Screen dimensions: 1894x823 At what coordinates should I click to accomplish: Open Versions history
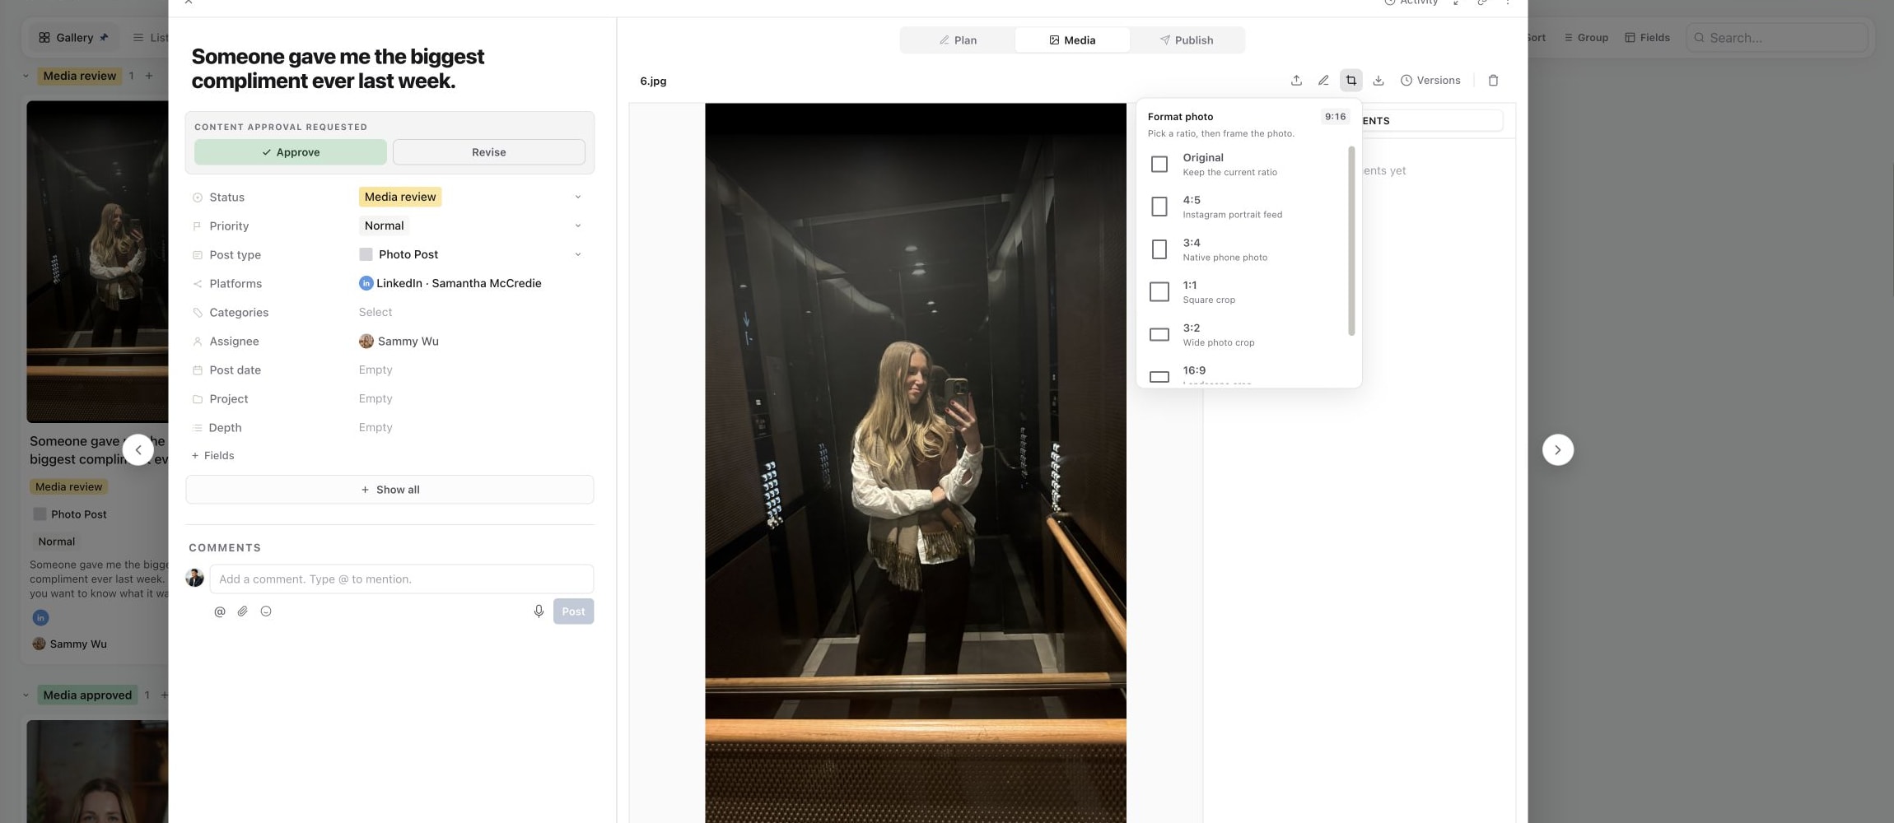click(x=1431, y=81)
